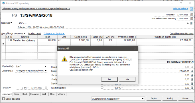Open the VAT tab

pos(44,94)
